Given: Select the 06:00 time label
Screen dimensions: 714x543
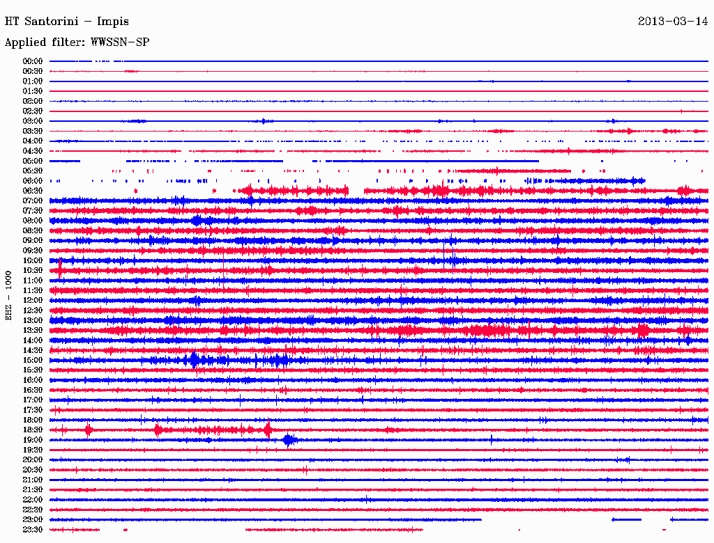Looking at the screenshot, I should click(33, 181).
